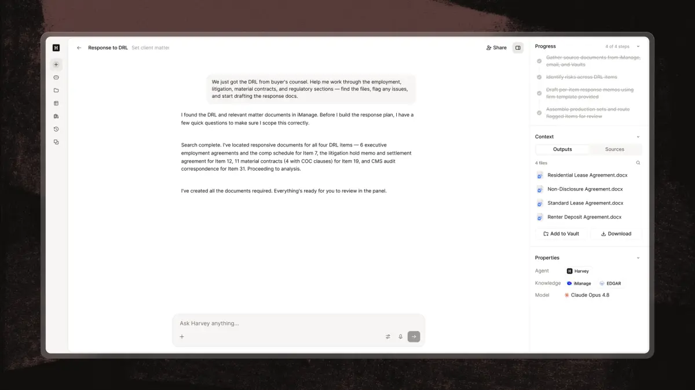Collapse the Progress section chevron
The image size is (695, 390).
[638, 46]
